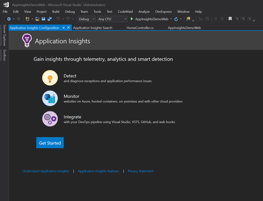
Task: Click the yellow Detect lightbulb icon
Action: tap(50, 78)
